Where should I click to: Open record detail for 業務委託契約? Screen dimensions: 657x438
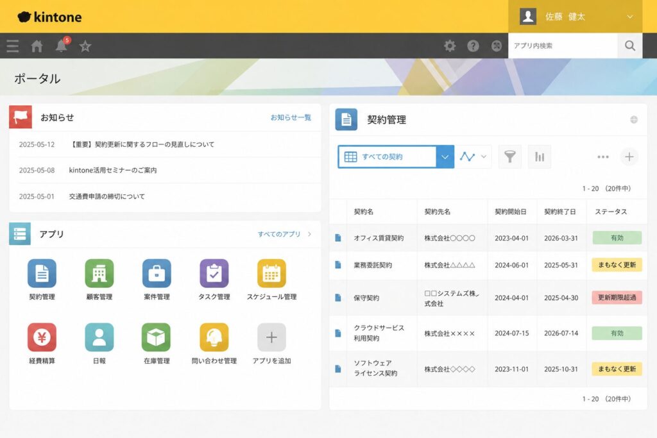(338, 265)
